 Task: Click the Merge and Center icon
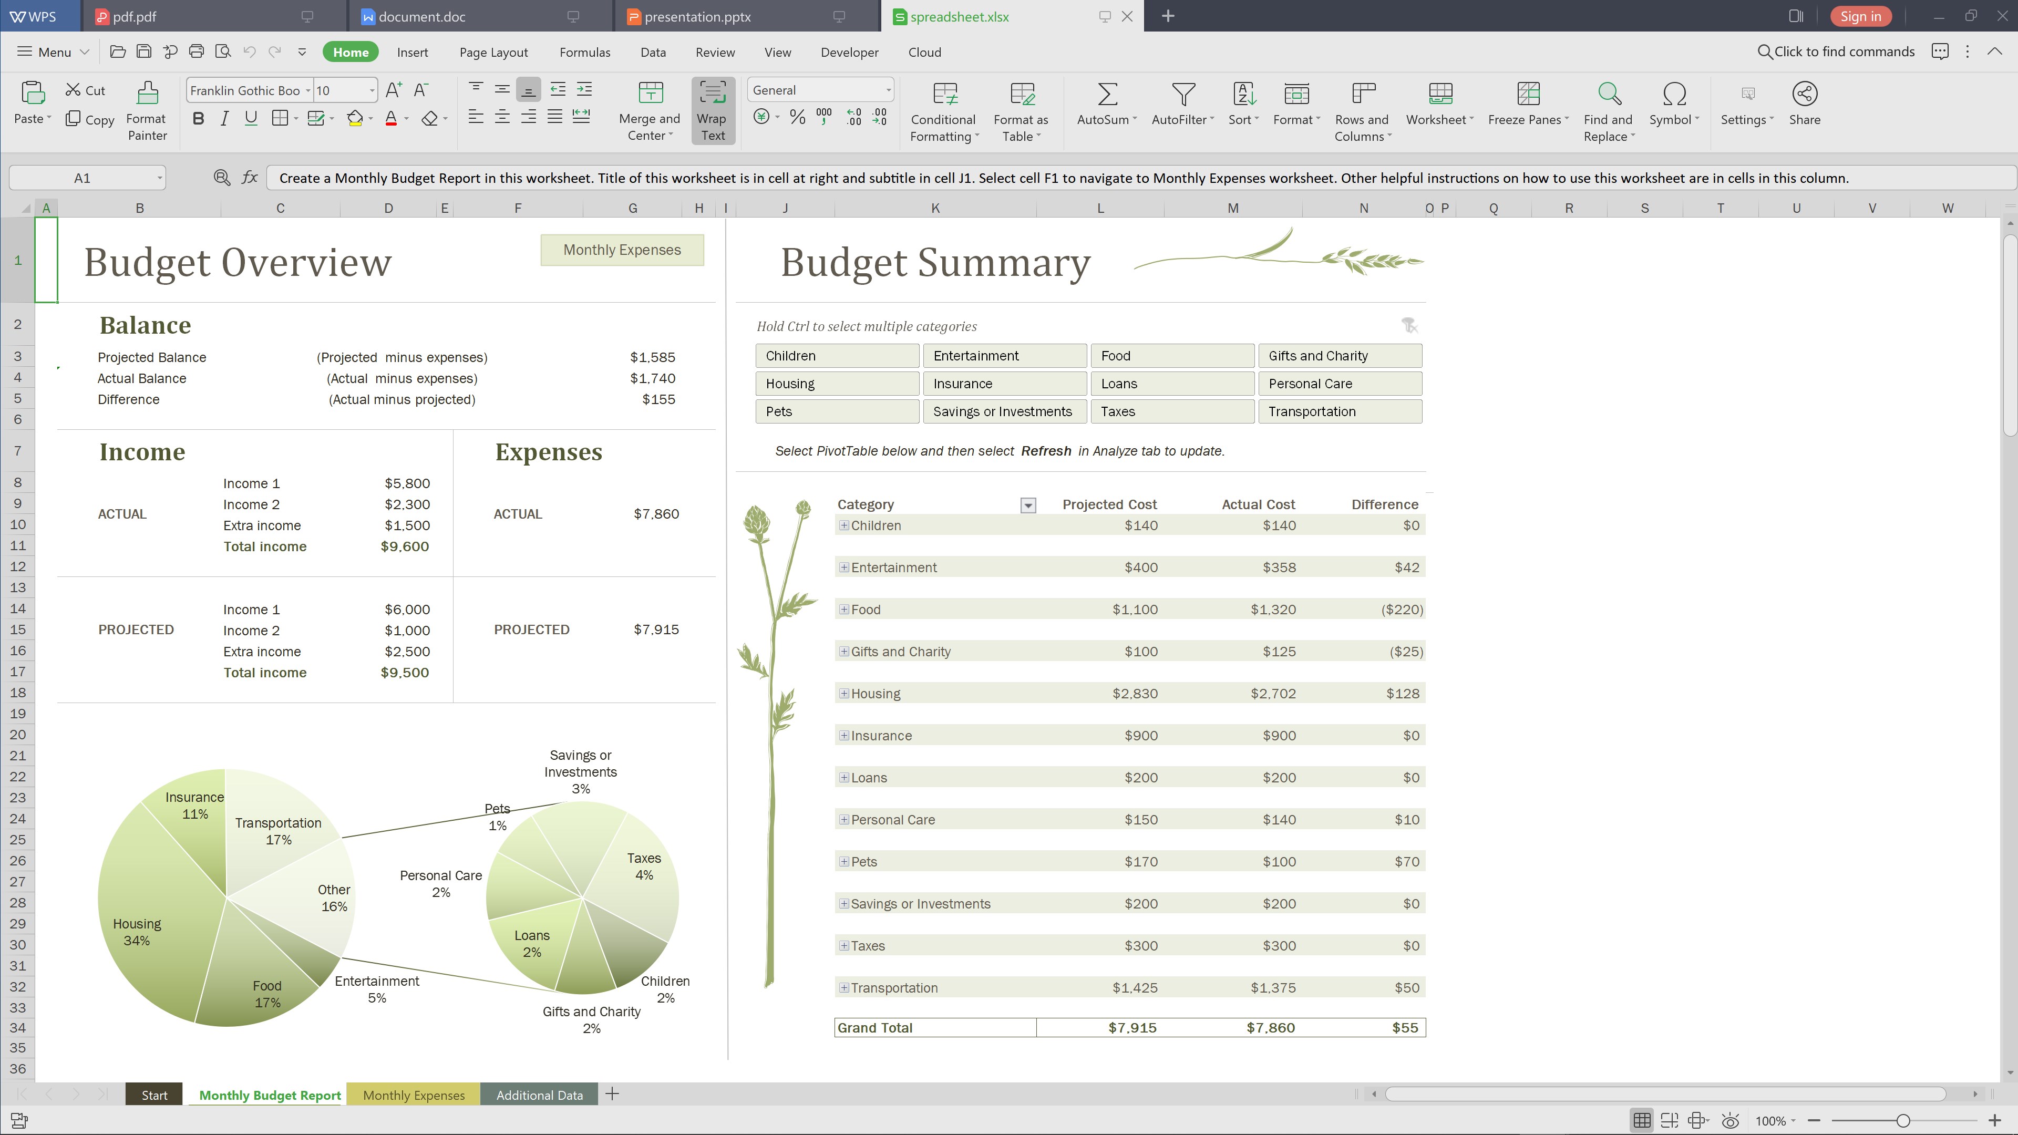point(650,95)
